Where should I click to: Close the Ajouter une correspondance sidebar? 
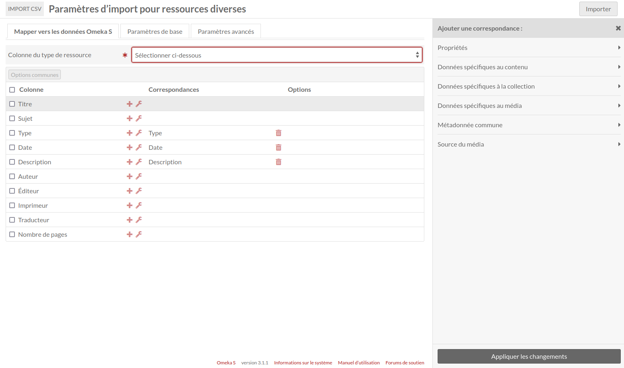618,28
